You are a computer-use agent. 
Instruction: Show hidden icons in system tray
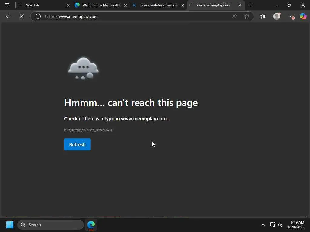point(263,225)
